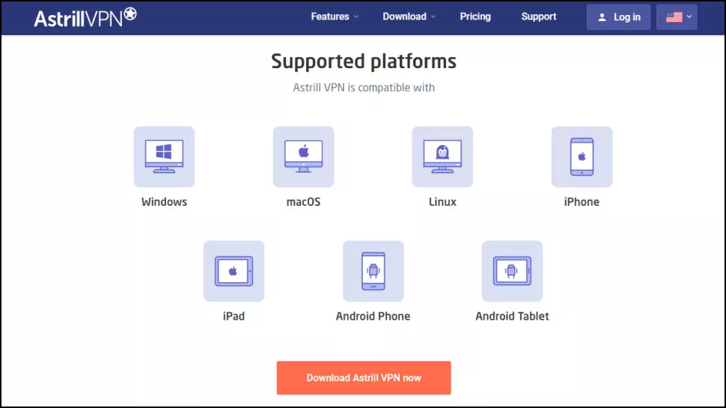Open the US flag language selector
The height and width of the screenshot is (408, 726).
[x=677, y=17]
